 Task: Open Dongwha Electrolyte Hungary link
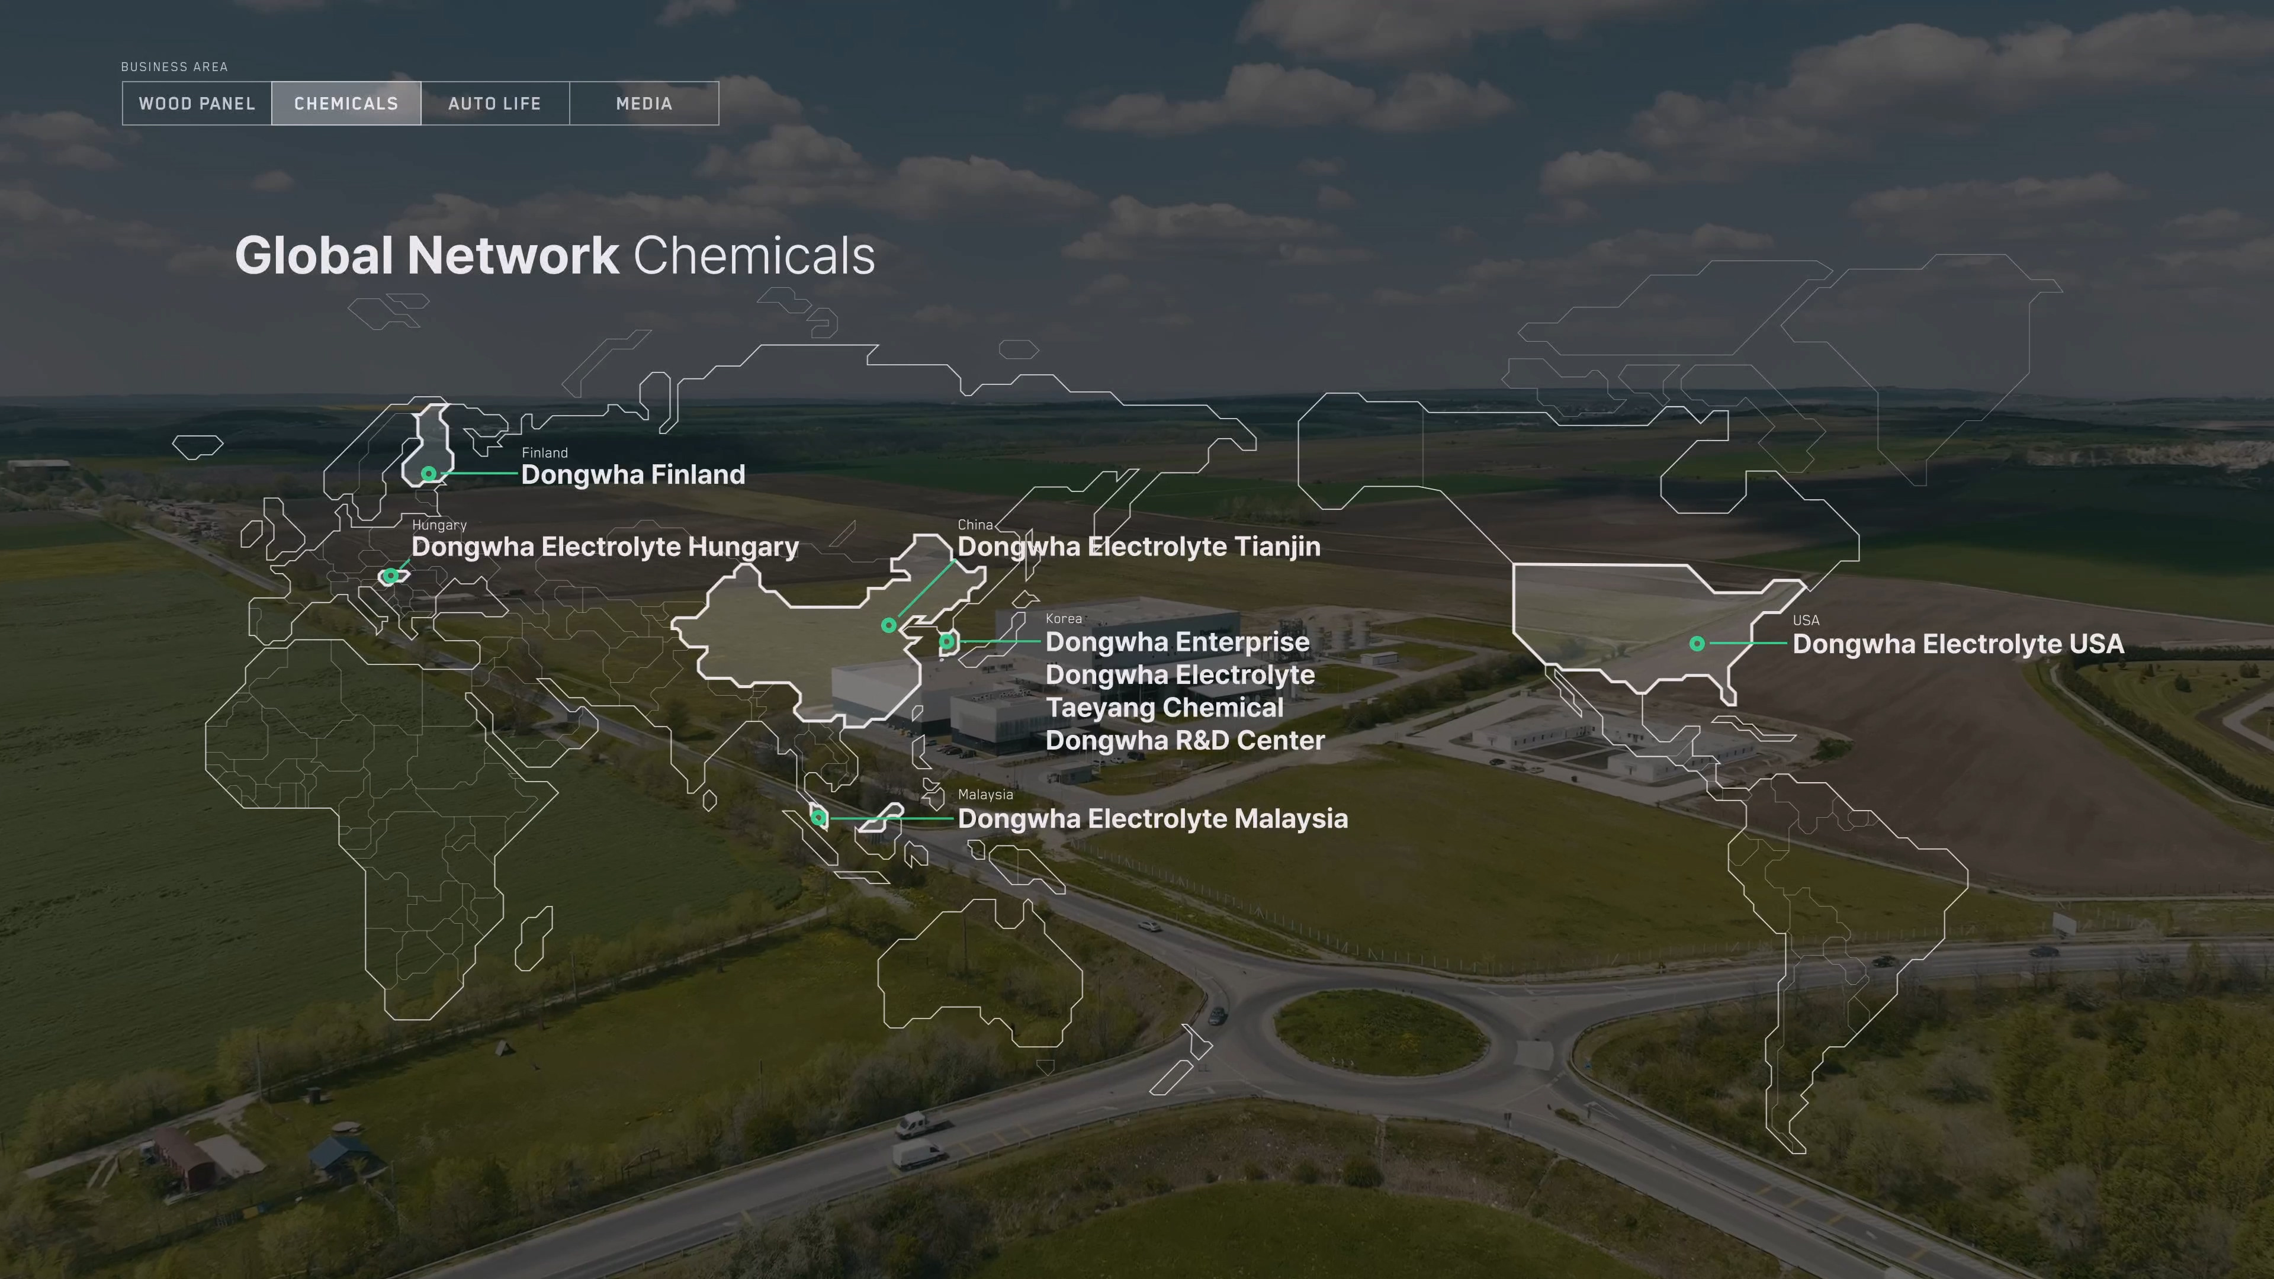[x=605, y=547]
